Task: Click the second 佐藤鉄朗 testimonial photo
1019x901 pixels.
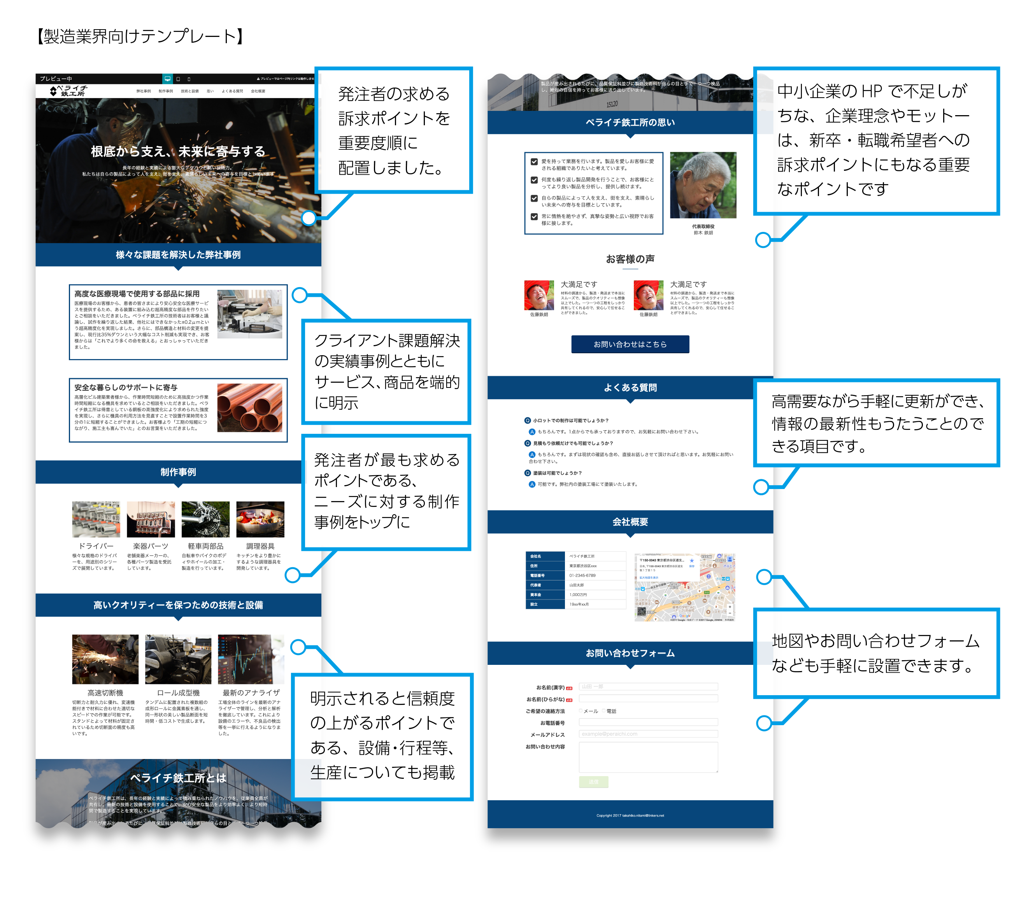Action: click(648, 295)
